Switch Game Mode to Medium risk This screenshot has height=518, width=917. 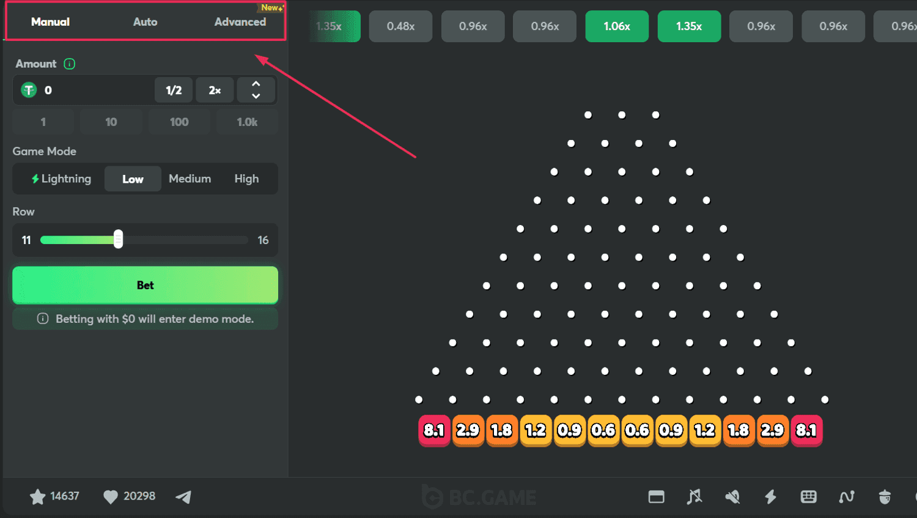190,179
